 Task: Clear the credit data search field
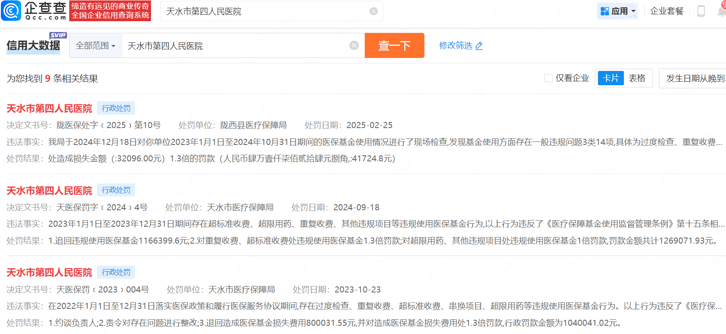[354, 45]
